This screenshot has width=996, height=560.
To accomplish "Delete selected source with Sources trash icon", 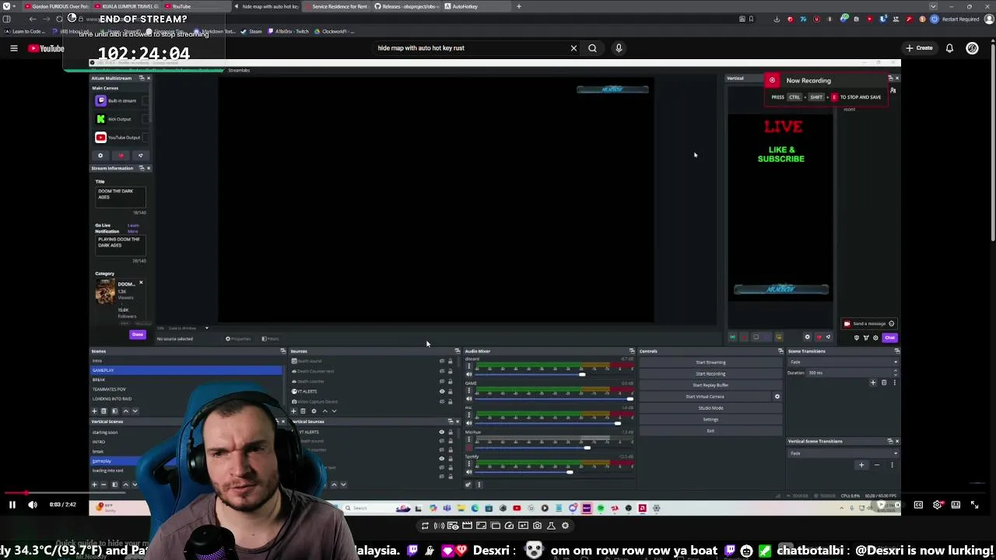I will 303,411.
